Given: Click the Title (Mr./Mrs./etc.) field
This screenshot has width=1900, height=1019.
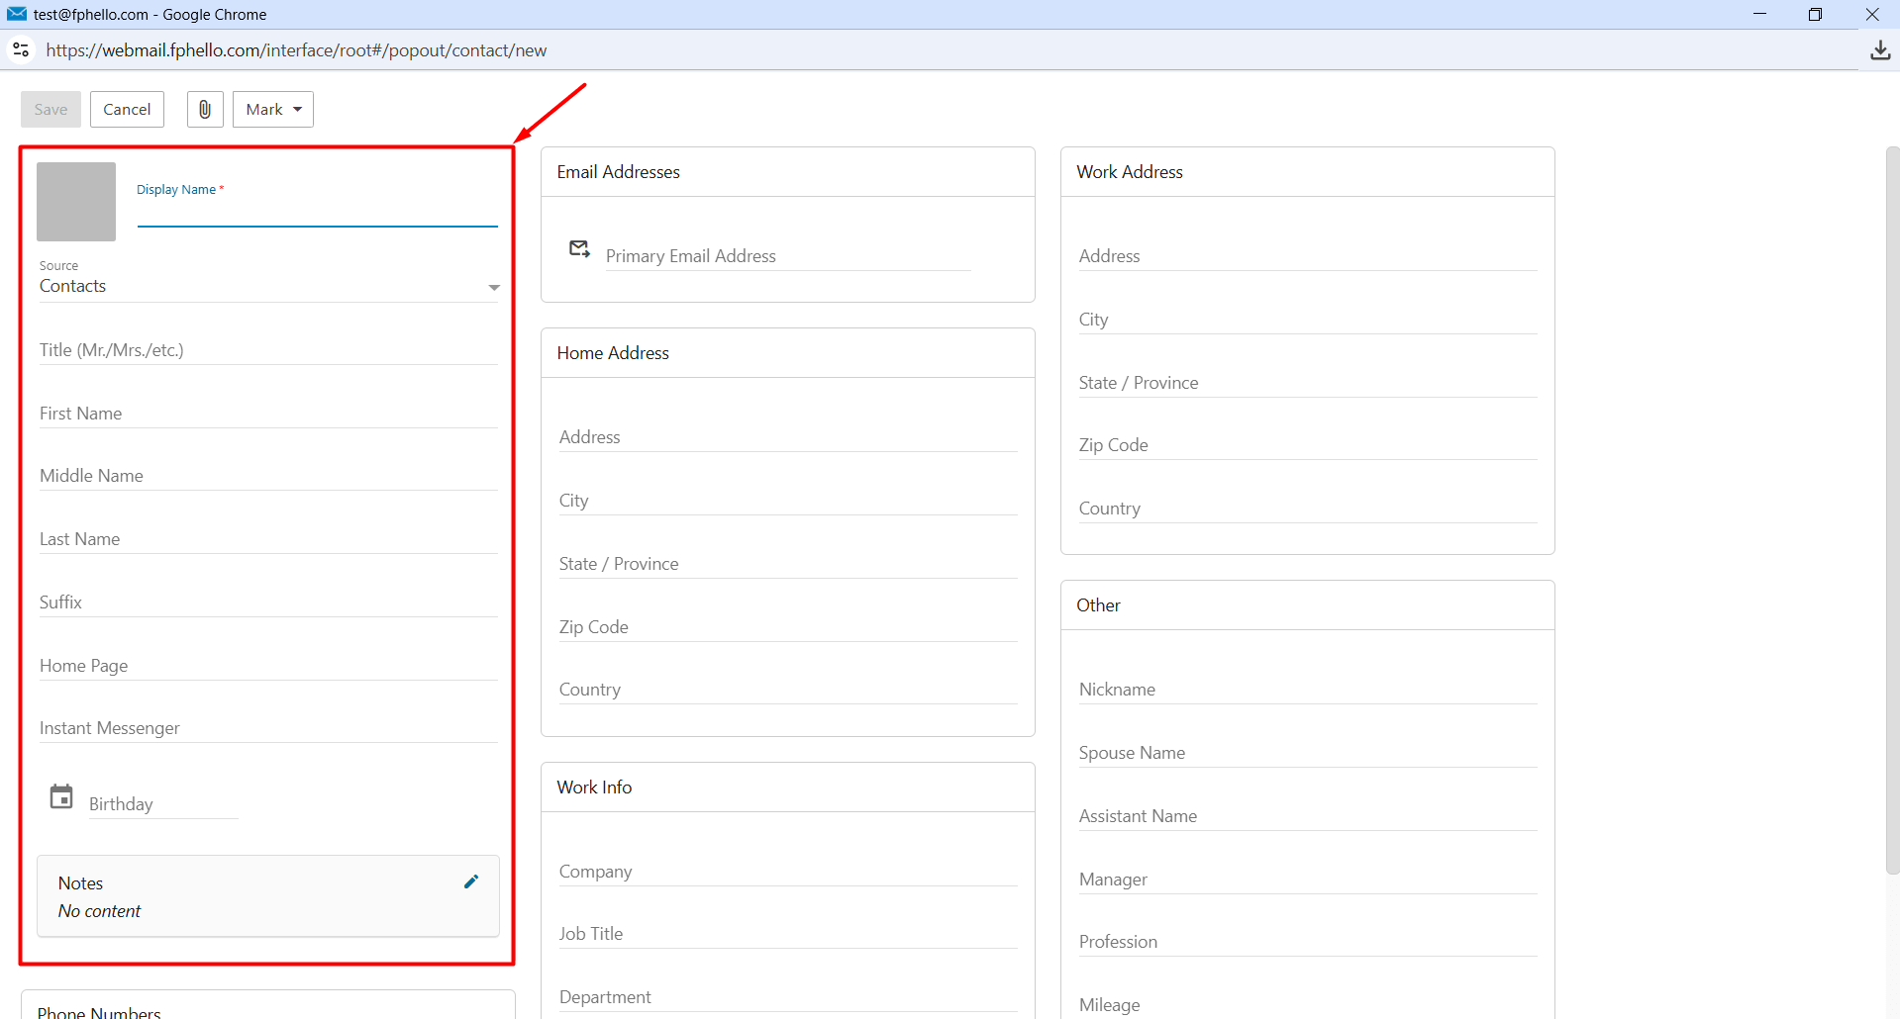Looking at the screenshot, I should point(268,350).
